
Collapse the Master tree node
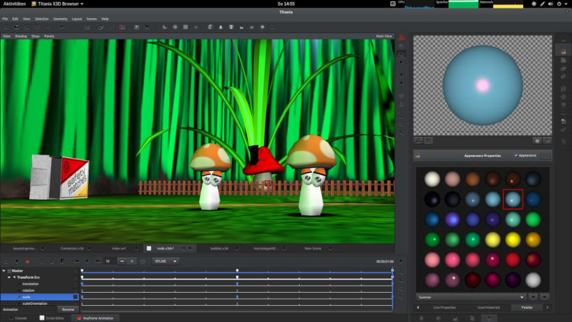4,270
